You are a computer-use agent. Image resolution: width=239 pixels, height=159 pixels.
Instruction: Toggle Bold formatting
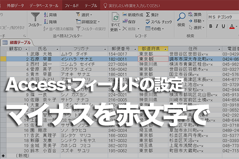(x=211, y=26)
